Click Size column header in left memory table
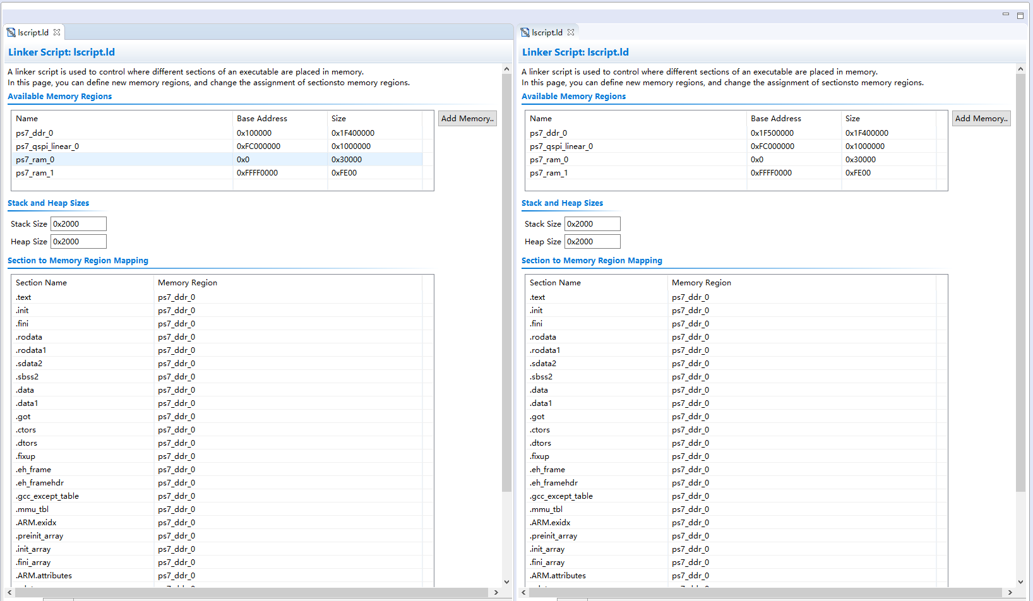 375,119
